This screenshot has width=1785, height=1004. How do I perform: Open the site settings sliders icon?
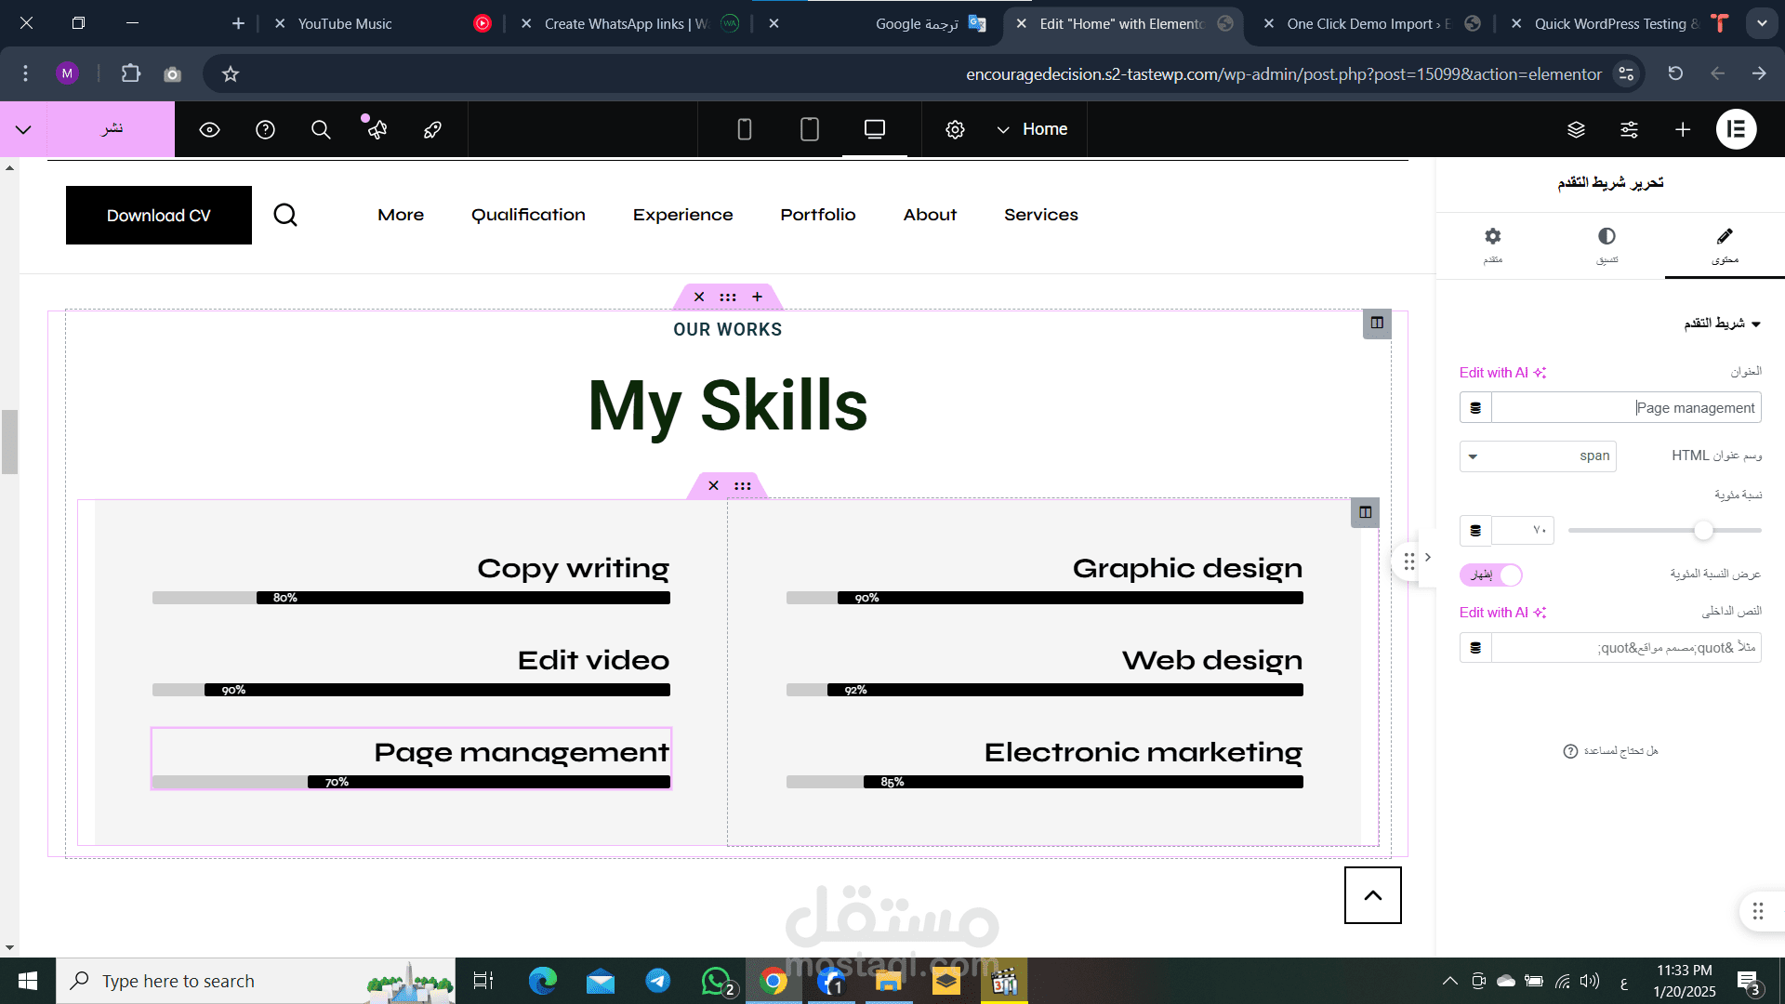pos(1629,129)
